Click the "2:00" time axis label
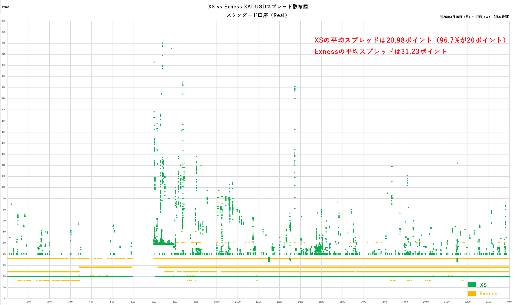This screenshot has height=305, width=515. click(50, 302)
